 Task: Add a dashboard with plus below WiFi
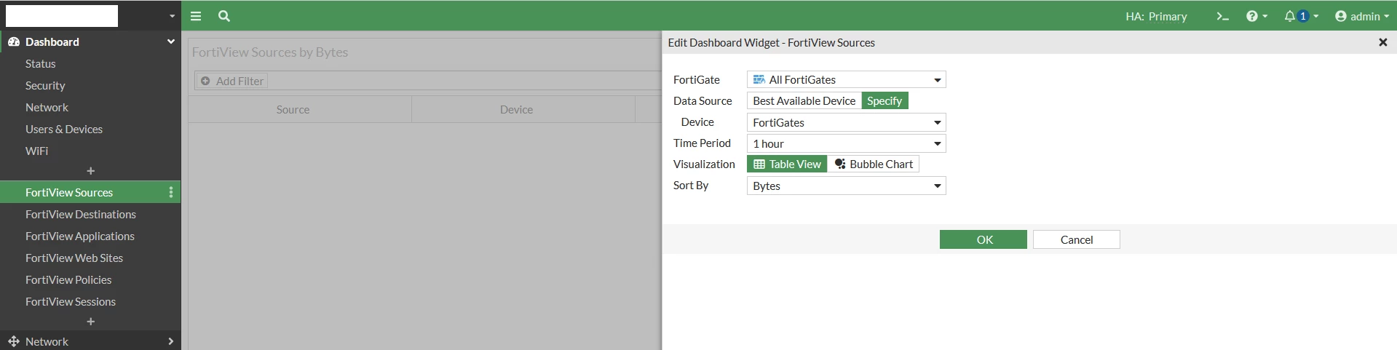click(x=90, y=171)
